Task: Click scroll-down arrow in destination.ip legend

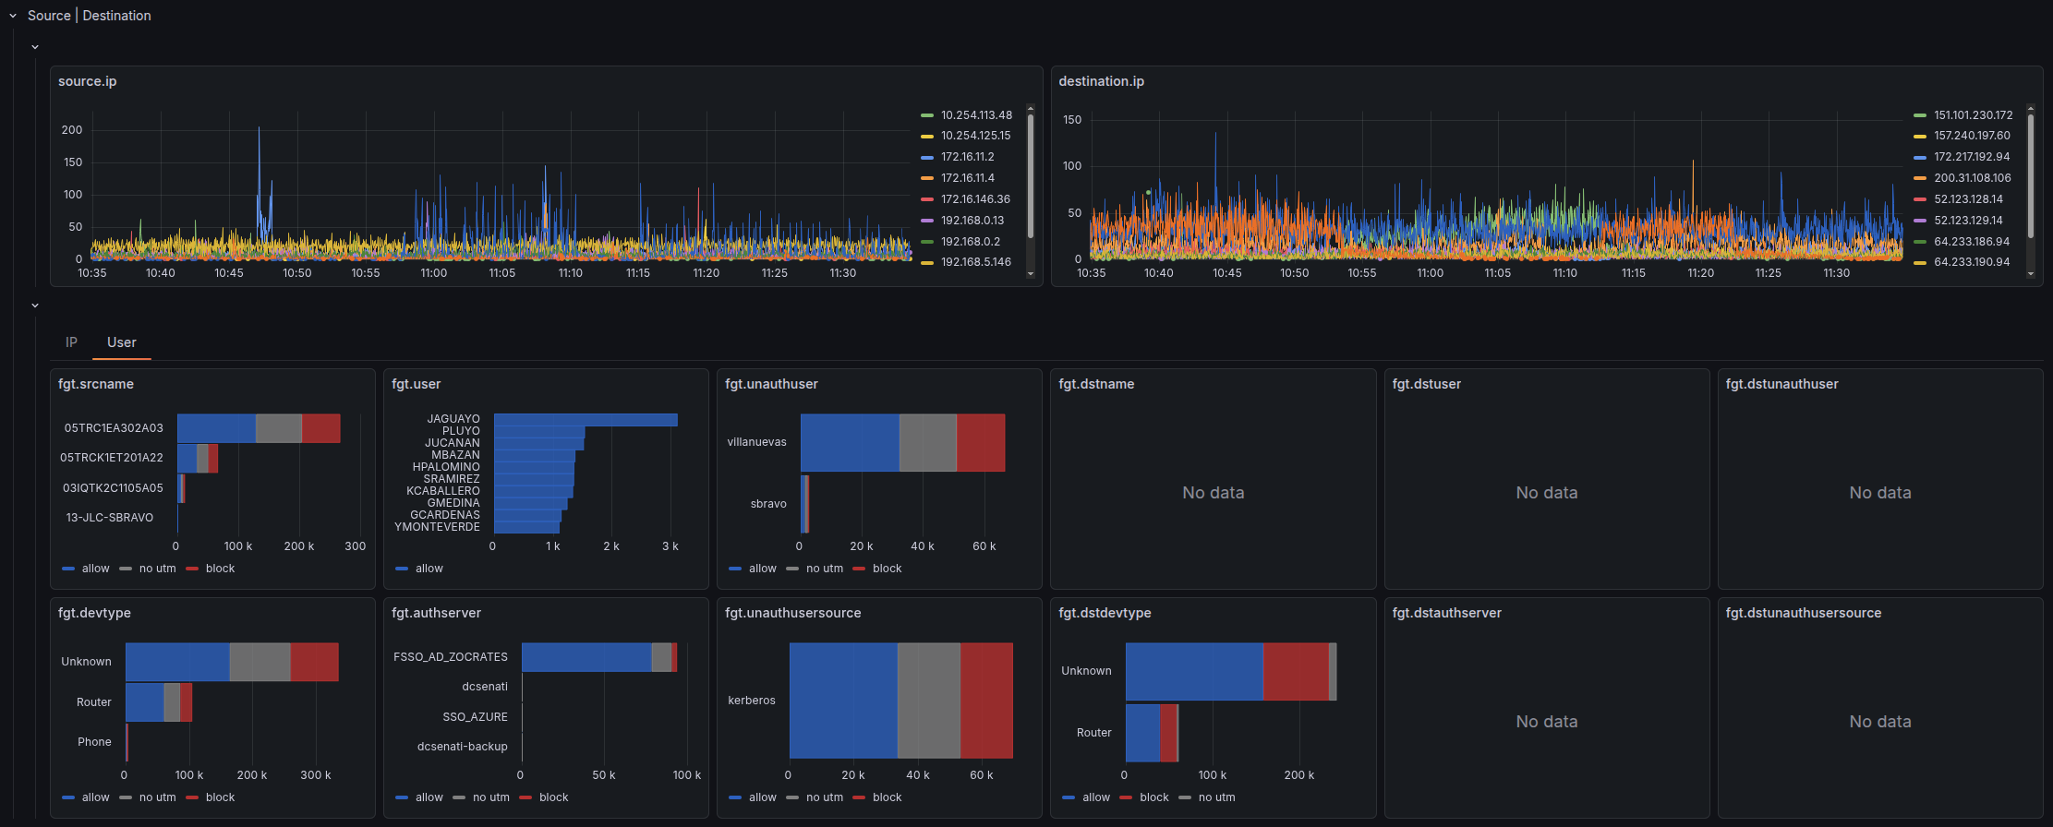Action: tap(2031, 274)
